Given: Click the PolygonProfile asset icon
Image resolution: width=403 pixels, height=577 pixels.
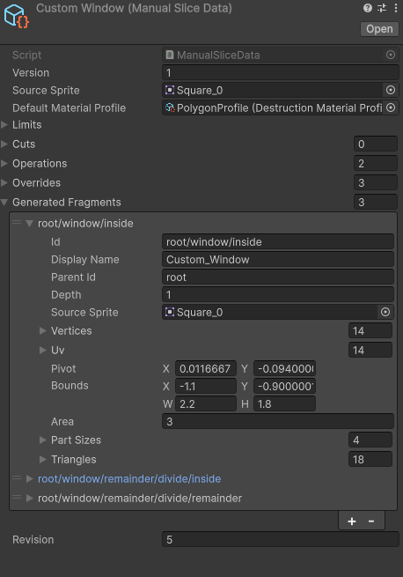Looking at the screenshot, I should 170,107.
